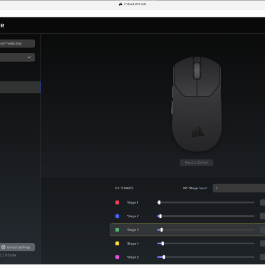Click the Corsair sails logo in title bar

(120, 4)
